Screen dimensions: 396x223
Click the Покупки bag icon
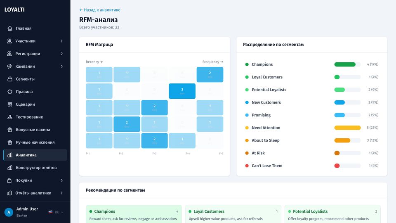pos(9,180)
